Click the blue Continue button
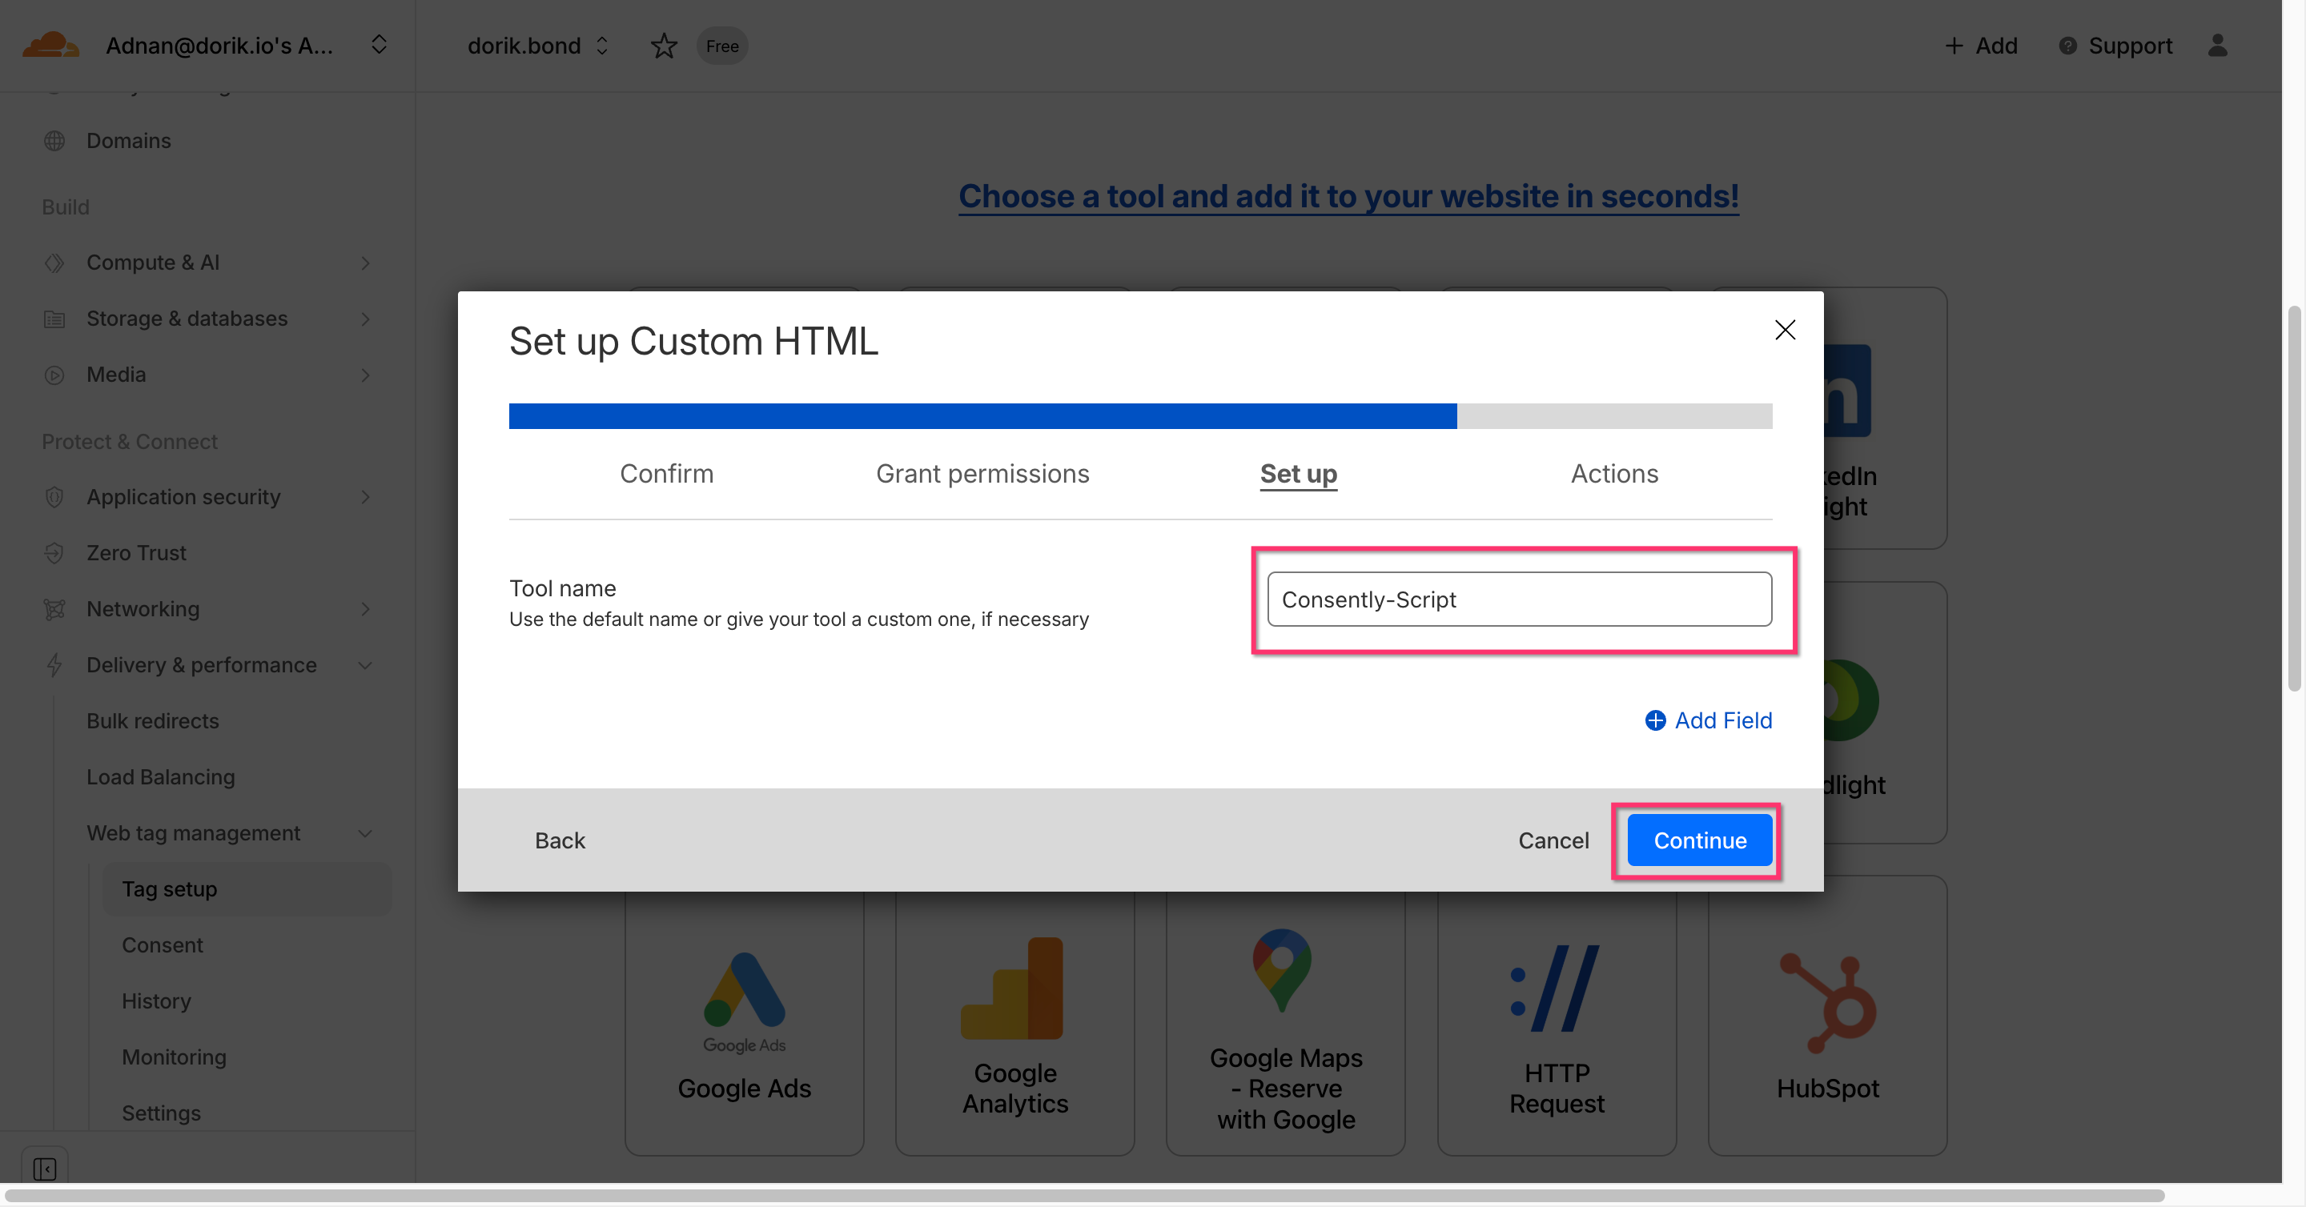Viewport: 2306px width, 1207px height. coord(1698,840)
